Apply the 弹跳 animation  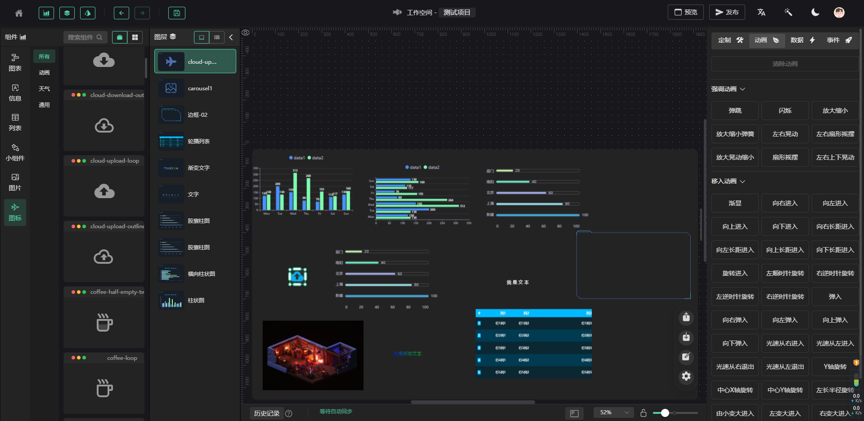click(735, 111)
